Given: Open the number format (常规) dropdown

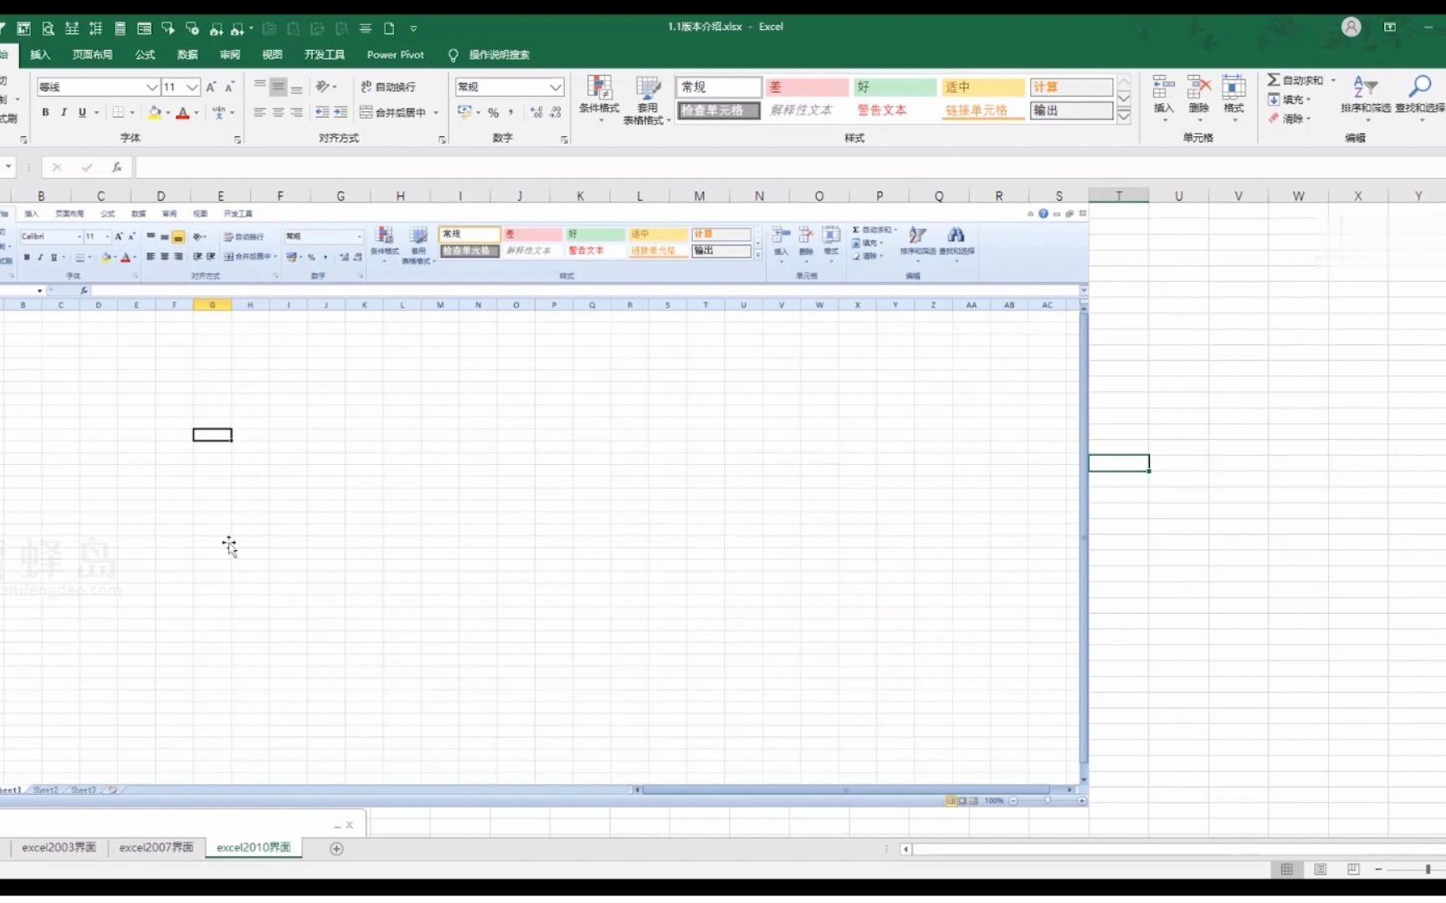Looking at the screenshot, I should coord(555,87).
